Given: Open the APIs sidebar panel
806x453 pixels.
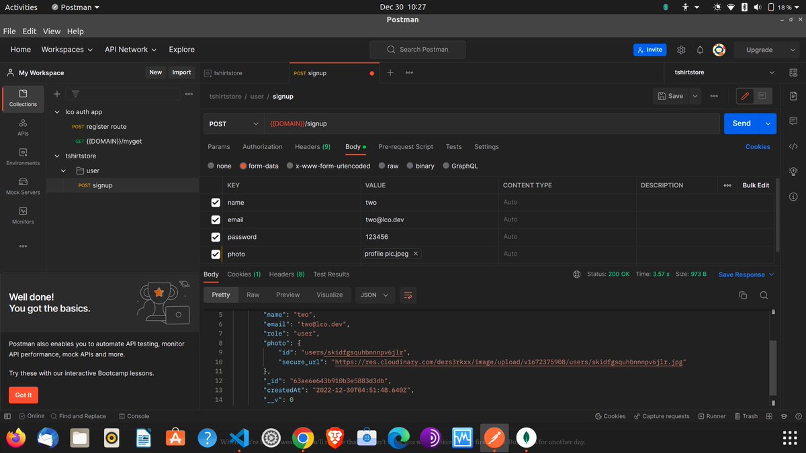Looking at the screenshot, I should 23,128.
